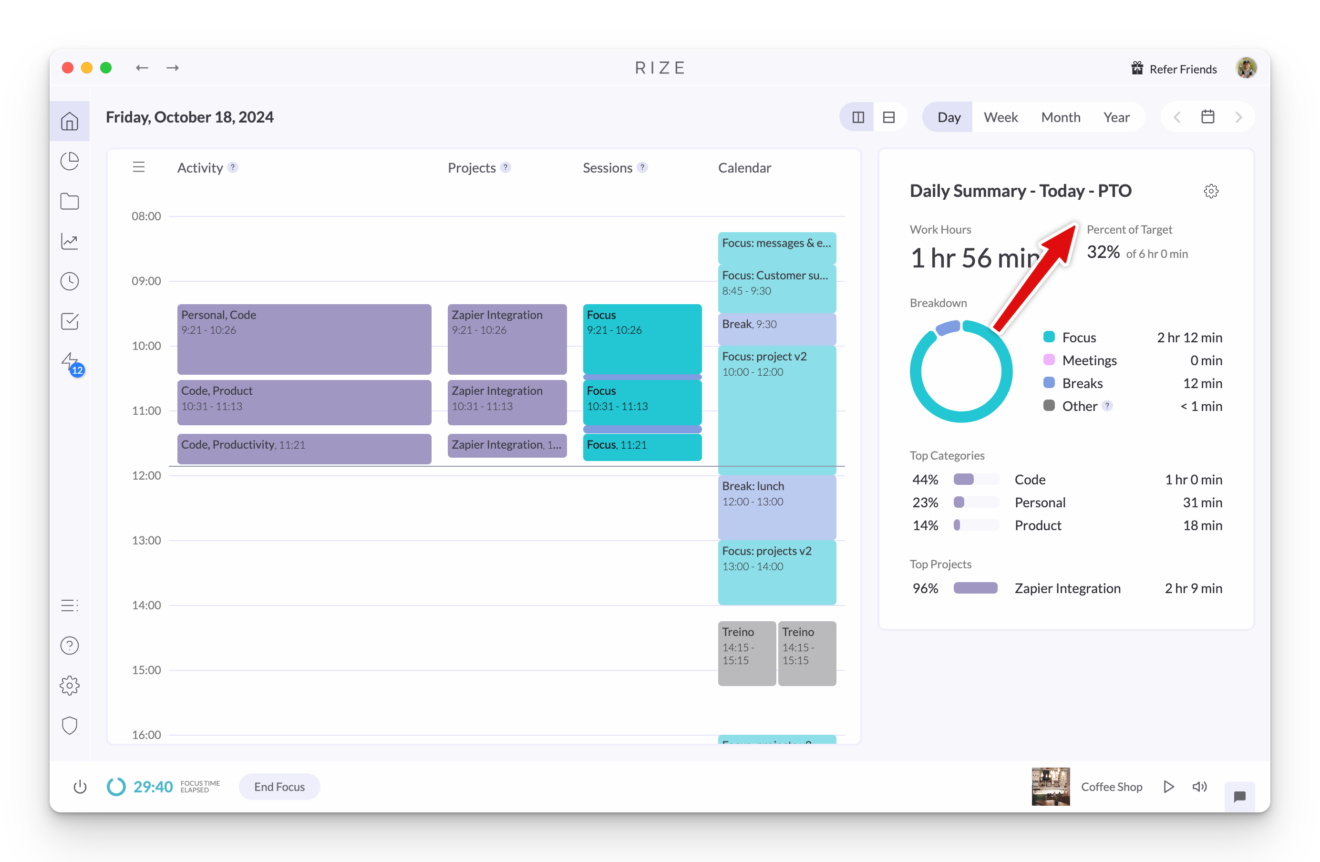
Task: Click the Zapier Integration top project row
Action: (x=1066, y=588)
